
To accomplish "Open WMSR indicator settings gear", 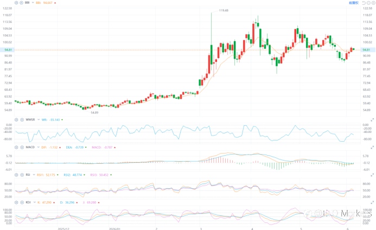I will coord(16,119).
